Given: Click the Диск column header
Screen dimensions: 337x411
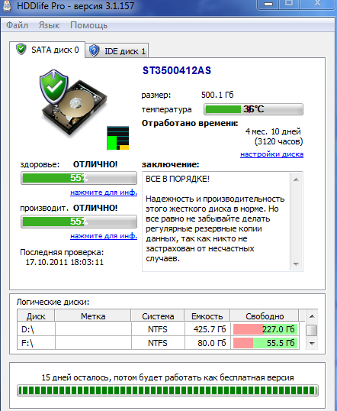Looking at the screenshot, I should (x=36, y=316).
